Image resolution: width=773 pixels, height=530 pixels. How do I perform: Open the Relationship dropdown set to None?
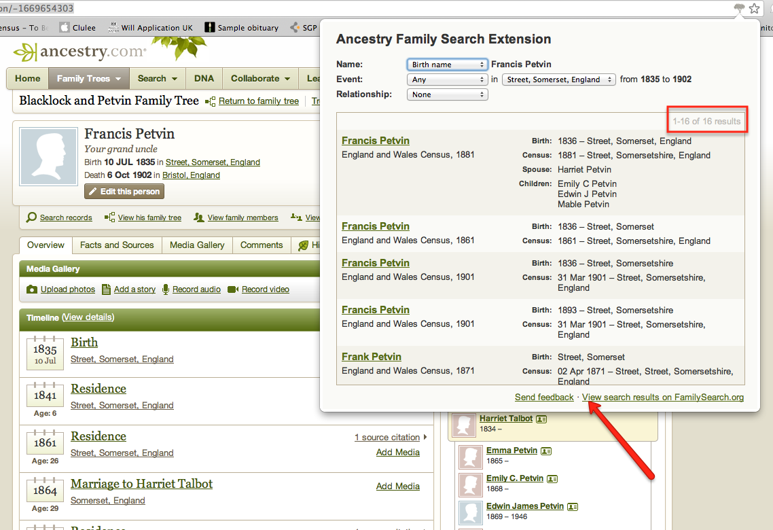tap(447, 94)
